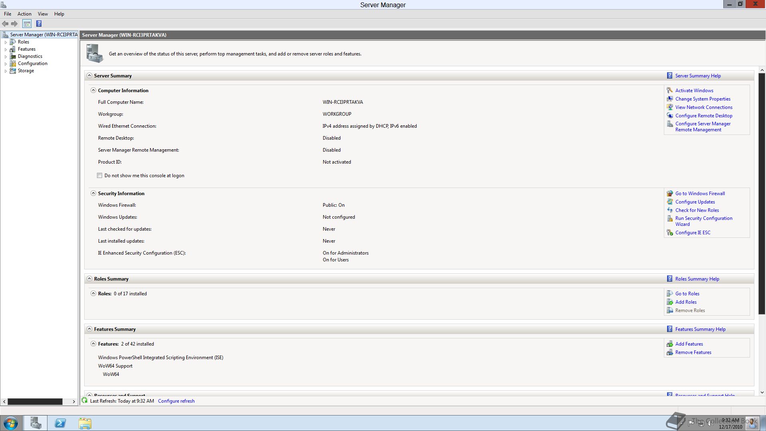766x431 pixels.
Task: Click the Diagnostics icon in tree
Action: pyautogui.click(x=13, y=56)
